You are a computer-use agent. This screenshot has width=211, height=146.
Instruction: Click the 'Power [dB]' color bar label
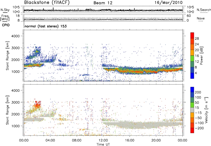tap(201, 56)
